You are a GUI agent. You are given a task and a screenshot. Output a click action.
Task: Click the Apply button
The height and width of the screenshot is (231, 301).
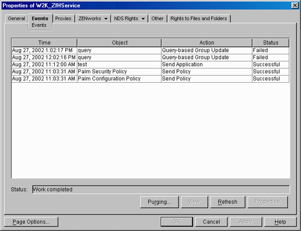[x=246, y=222]
